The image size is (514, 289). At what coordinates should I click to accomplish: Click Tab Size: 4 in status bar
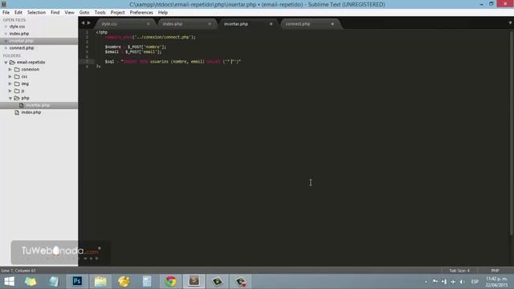[459, 271]
